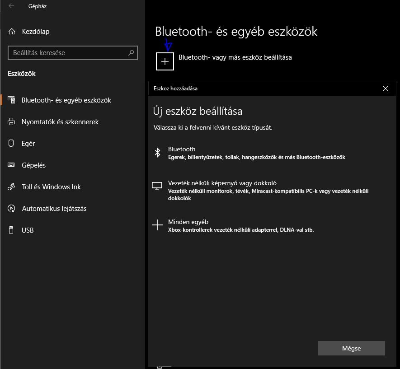The image size is (400, 369).
Task: Click the Válassza ki a felvenni kívánt text
Action: pyautogui.click(x=213, y=127)
